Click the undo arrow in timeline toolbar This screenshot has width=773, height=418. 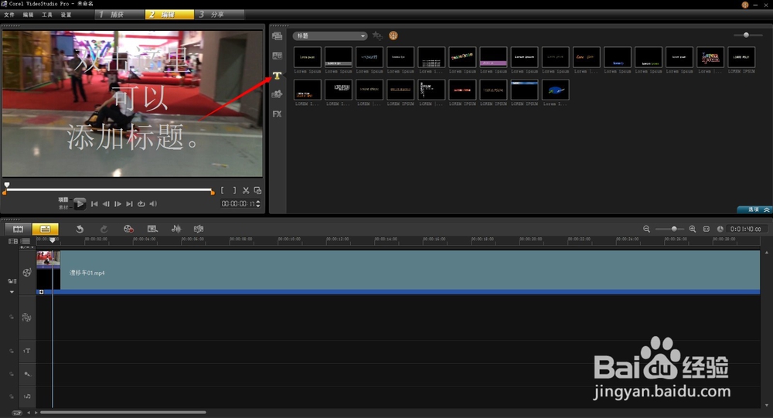pos(80,229)
